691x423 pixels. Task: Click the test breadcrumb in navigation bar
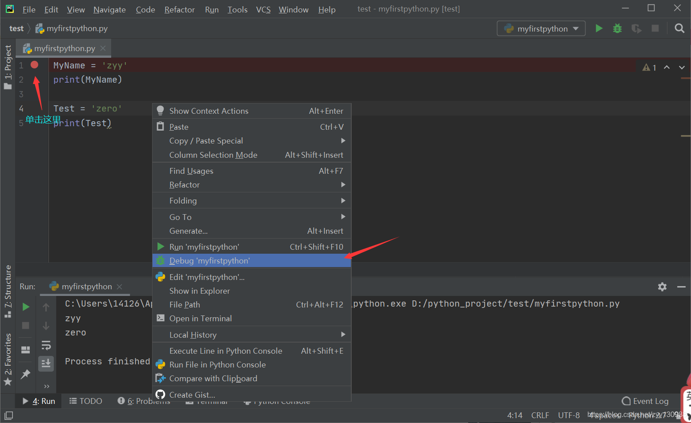point(16,28)
